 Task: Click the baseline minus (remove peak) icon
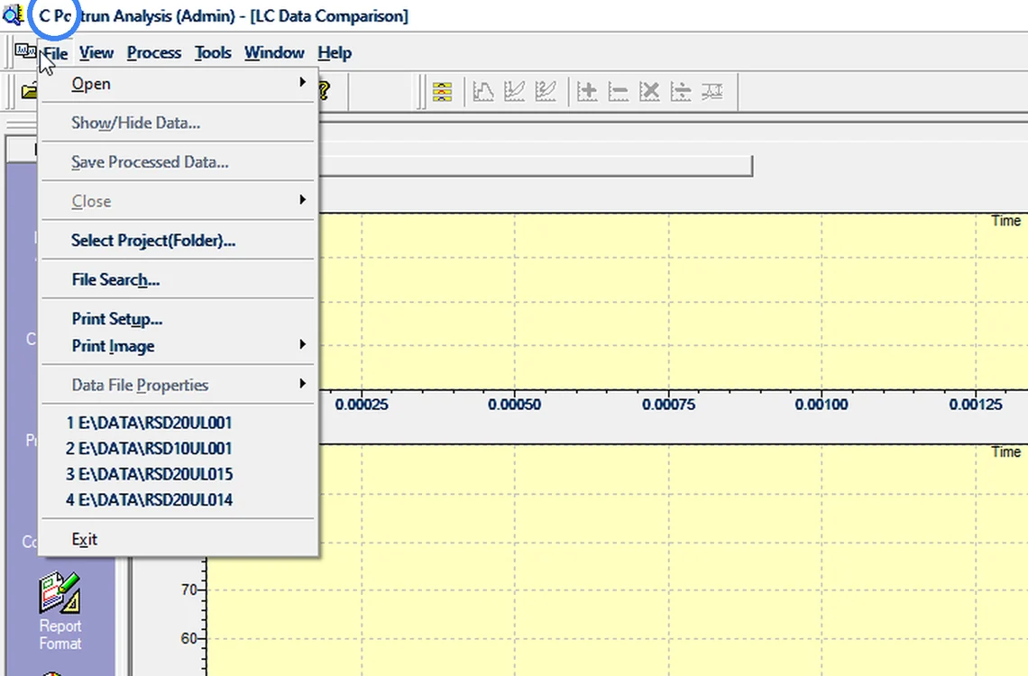point(619,92)
